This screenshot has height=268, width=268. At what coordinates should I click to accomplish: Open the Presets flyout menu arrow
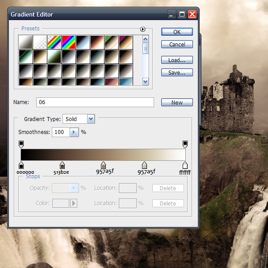(143, 29)
